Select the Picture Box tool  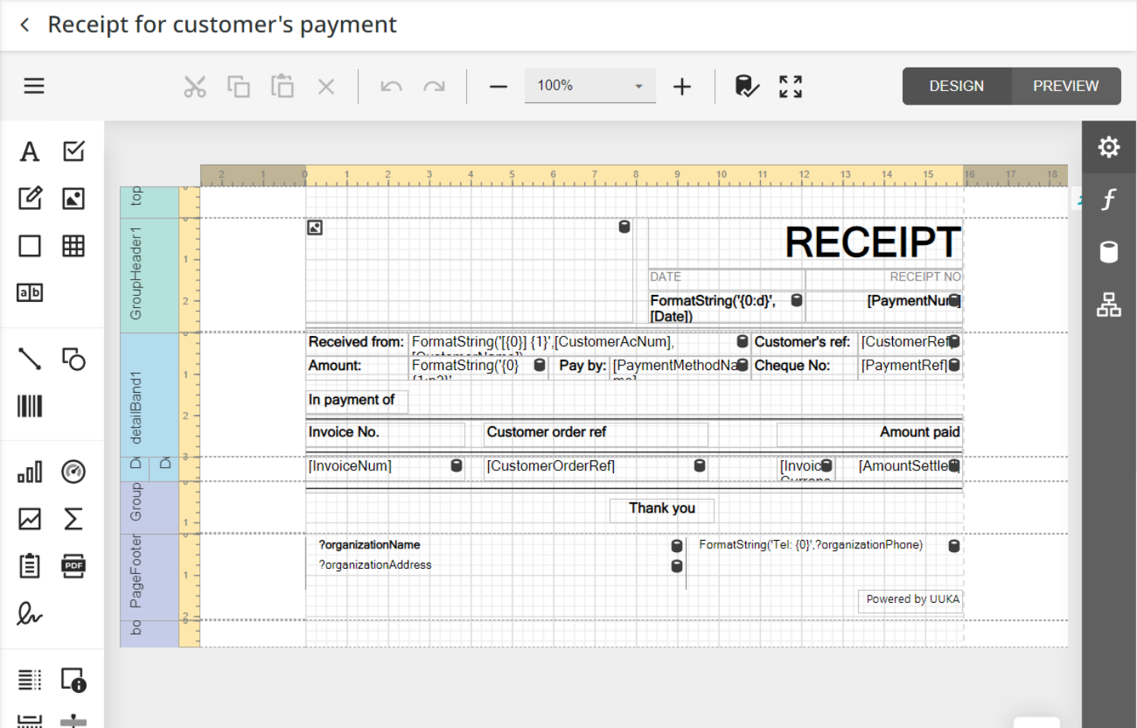[74, 199]
